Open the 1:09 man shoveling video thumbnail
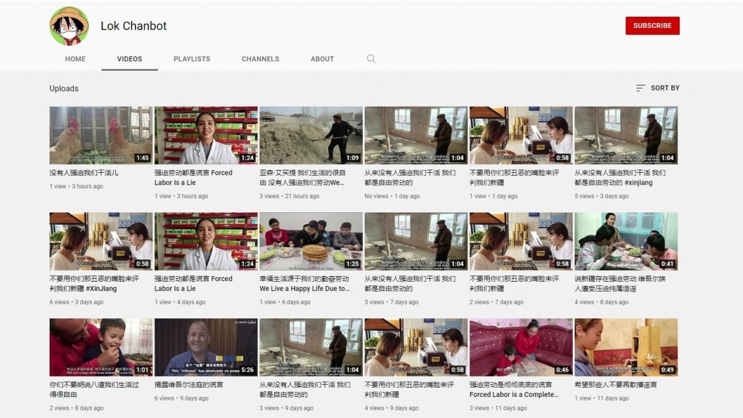 (x=311, y=135)
